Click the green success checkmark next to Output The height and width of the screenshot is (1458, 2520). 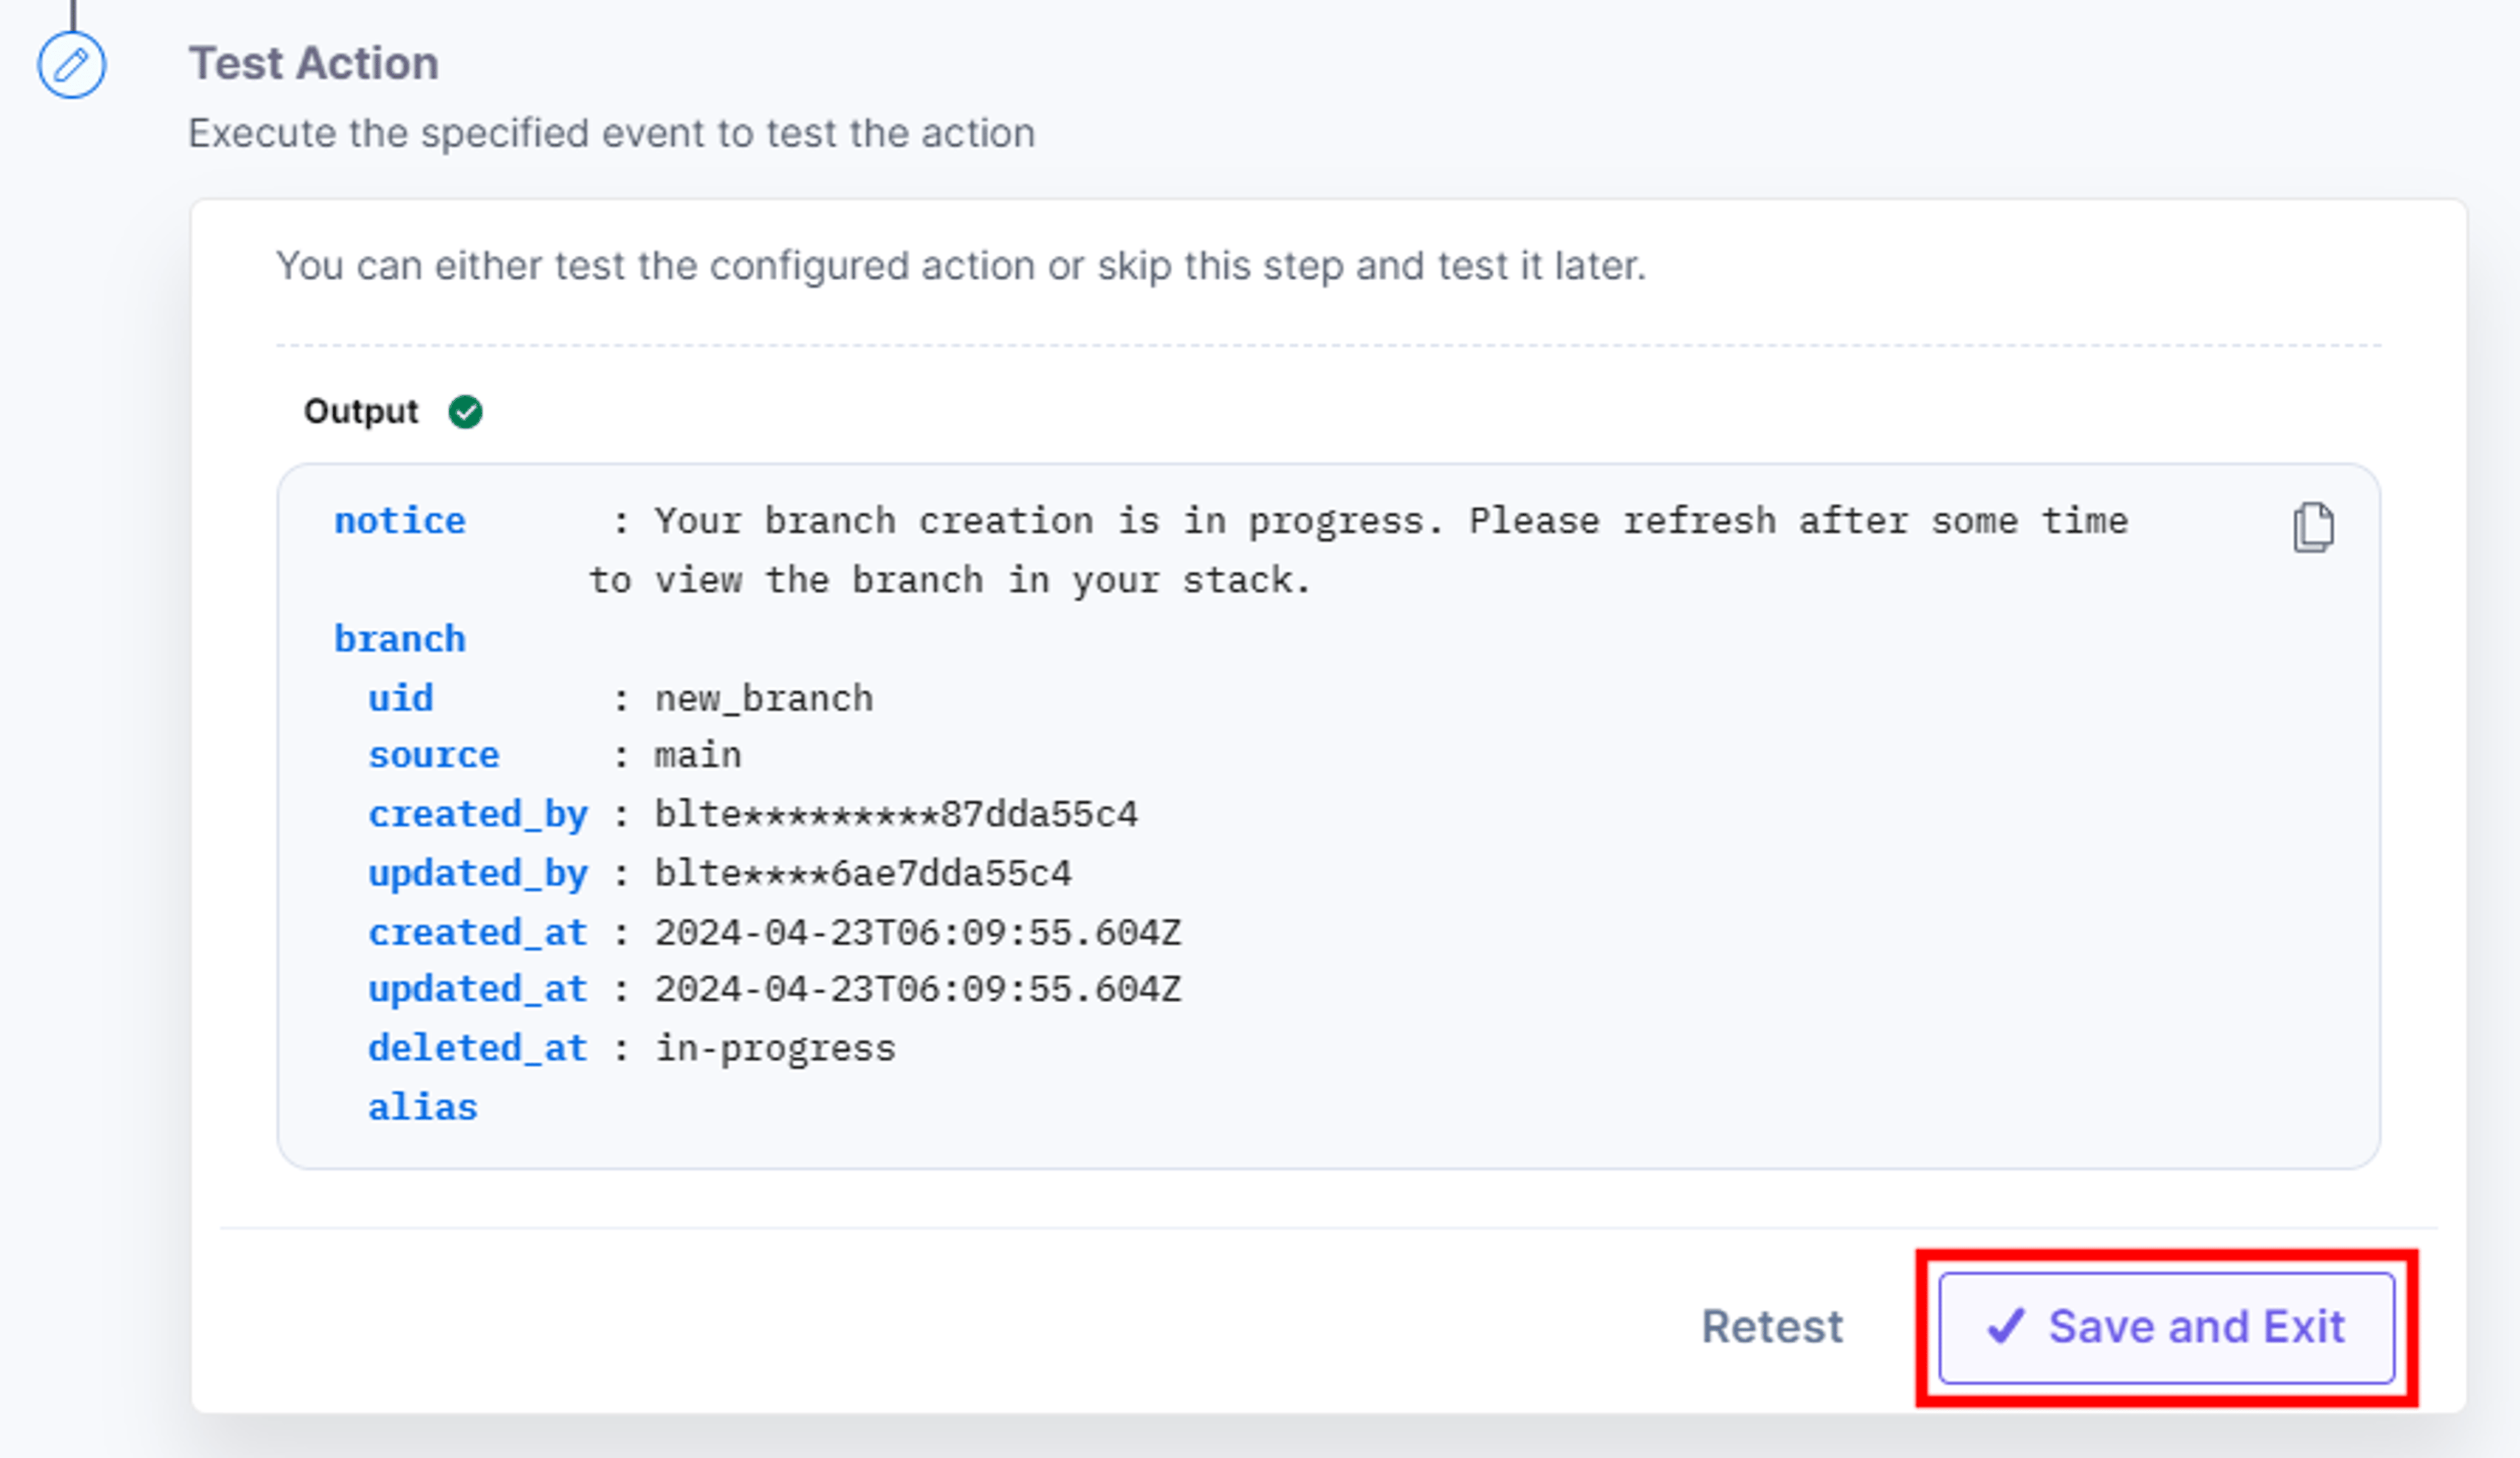465,412
